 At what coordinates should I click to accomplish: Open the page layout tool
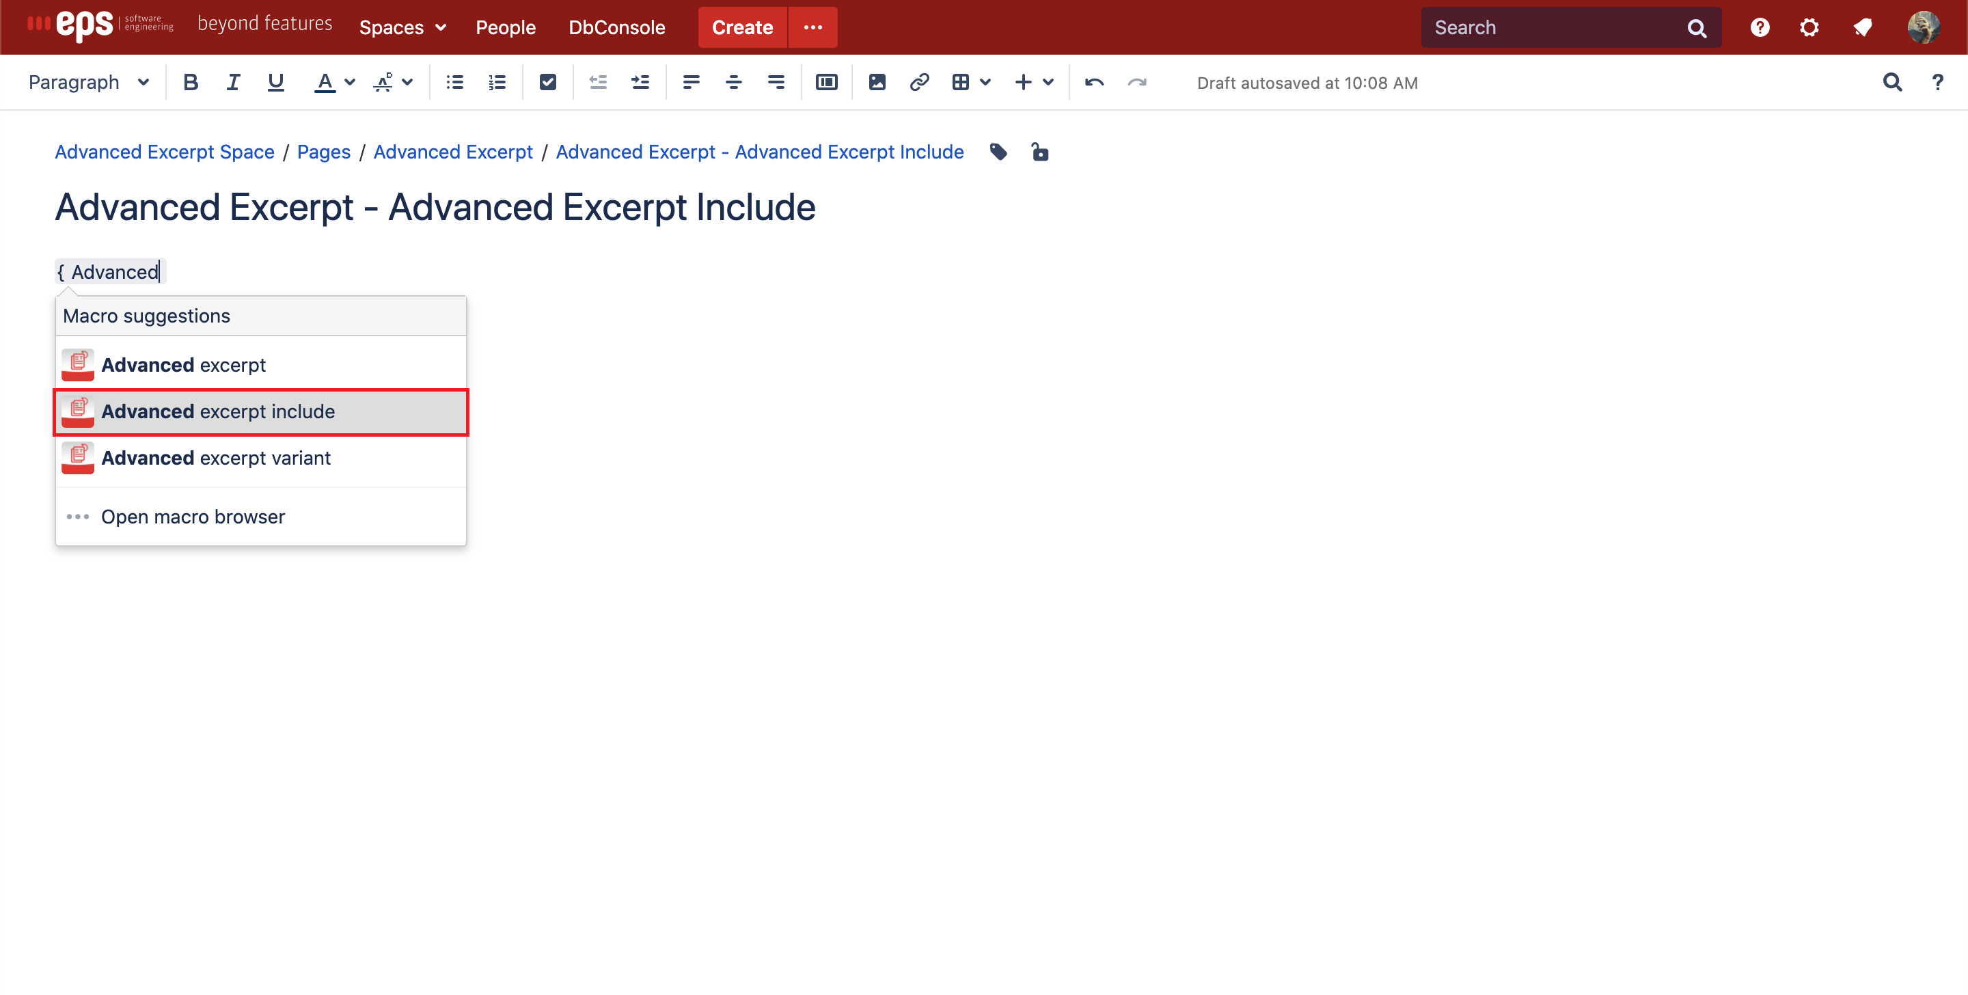click(x=827, y=83)
